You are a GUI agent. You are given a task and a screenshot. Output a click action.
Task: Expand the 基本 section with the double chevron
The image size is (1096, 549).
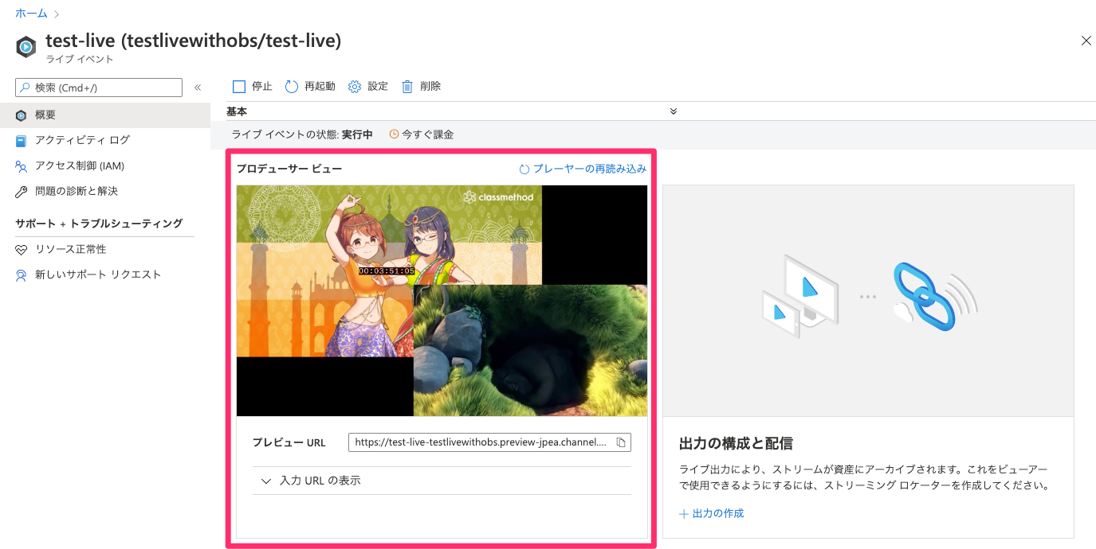[674, 111]
